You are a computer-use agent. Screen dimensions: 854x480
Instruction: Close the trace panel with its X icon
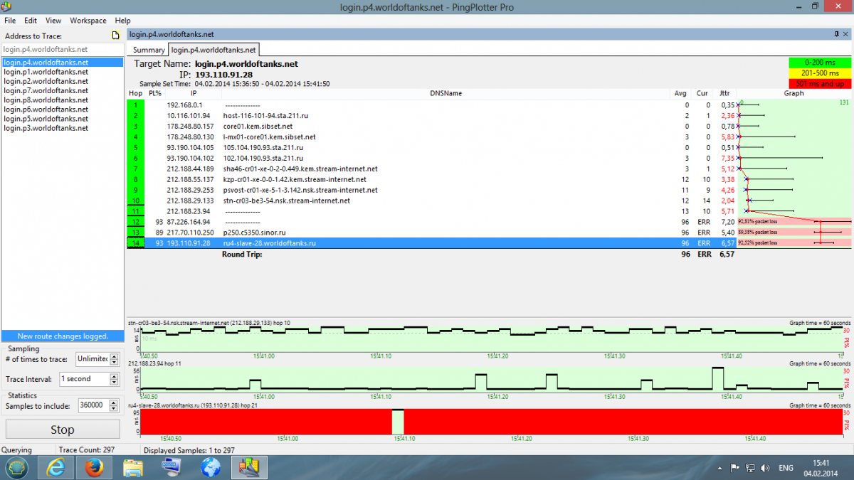tap(845, 34)
